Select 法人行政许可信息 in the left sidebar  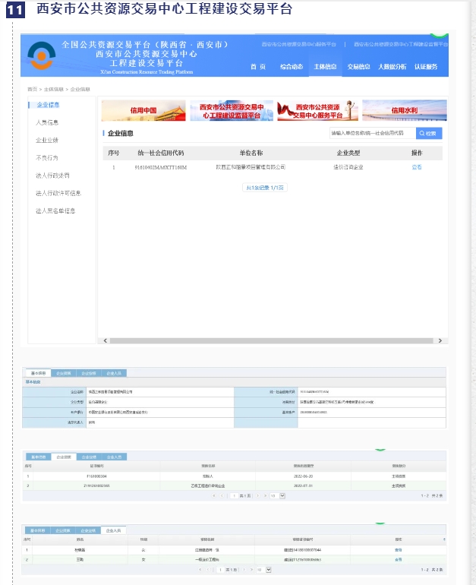(x=58, y=193)
